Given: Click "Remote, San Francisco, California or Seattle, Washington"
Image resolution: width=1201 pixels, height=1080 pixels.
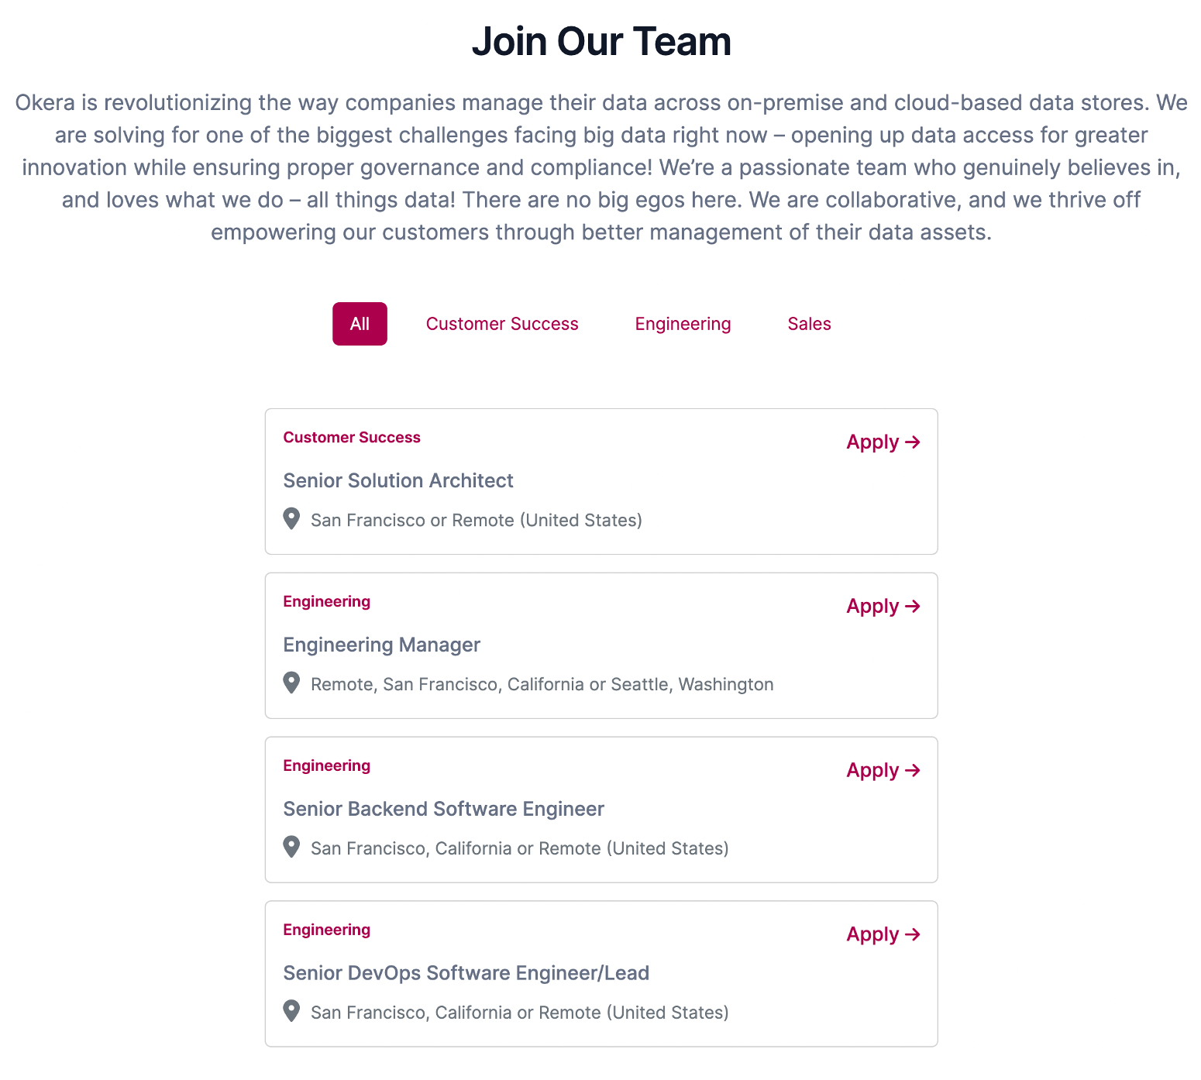Looking at the screenshot, I should (x=542, y=685).
